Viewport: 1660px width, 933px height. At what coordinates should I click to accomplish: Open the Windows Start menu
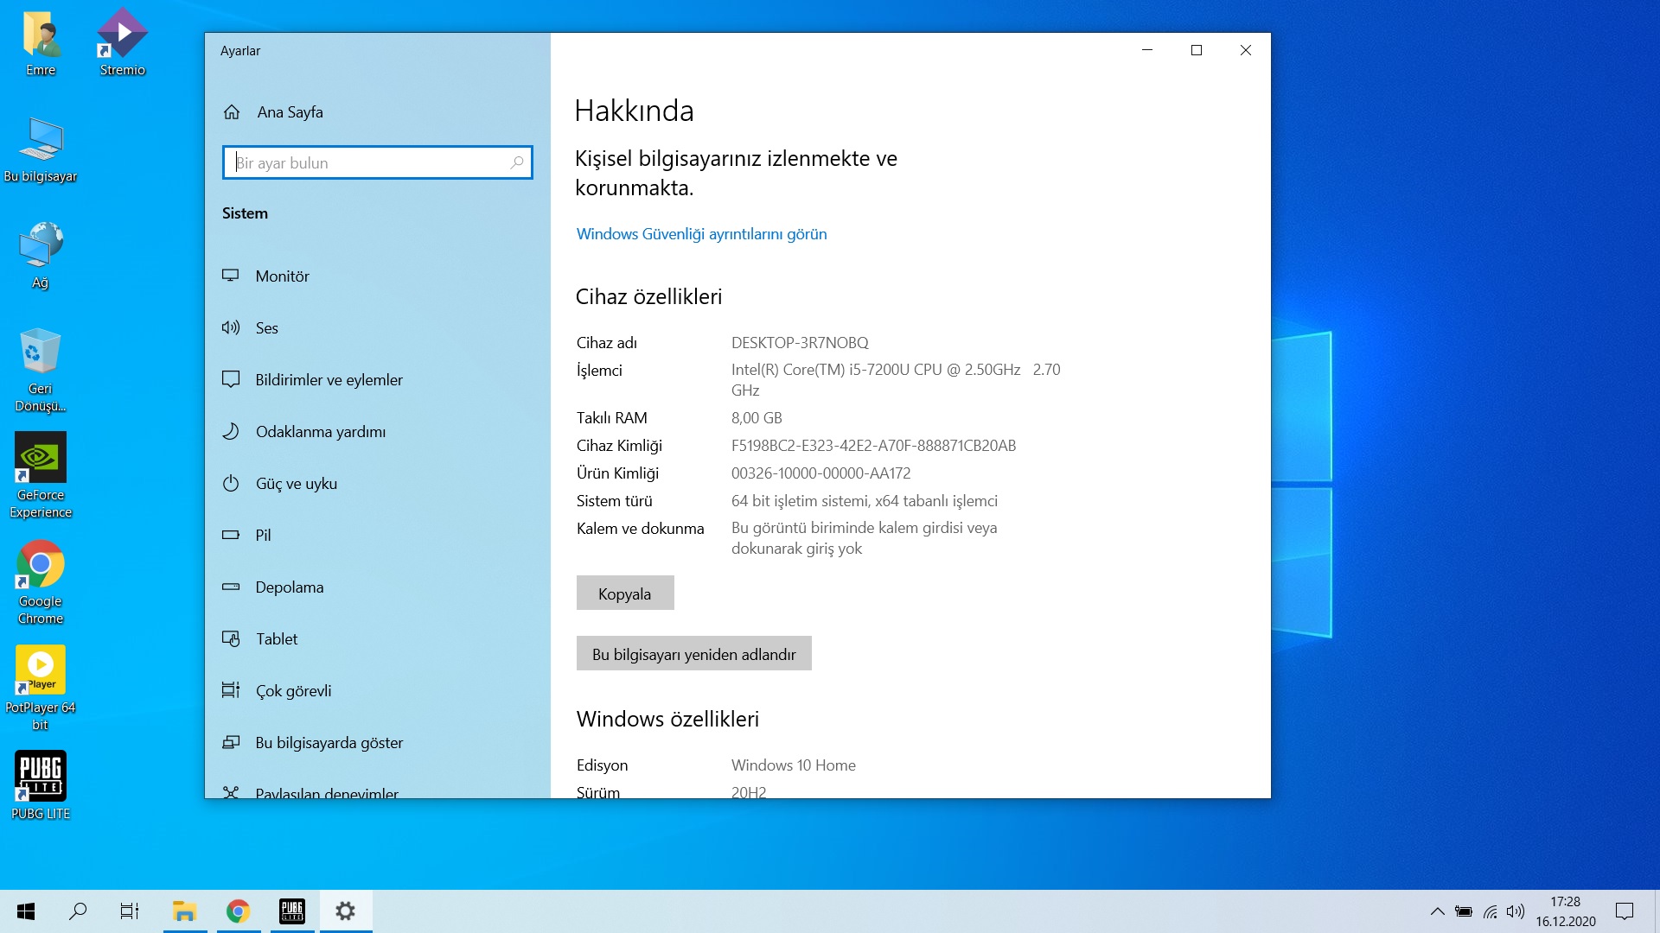pos(26,911)
